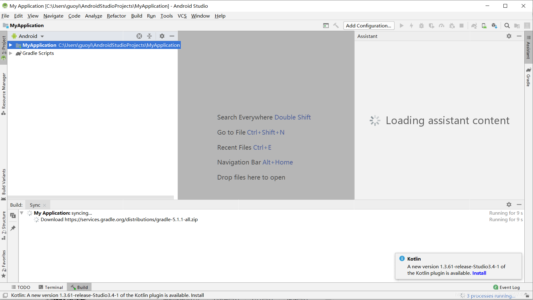Open the Build menu
This screenshot has height=300, width=533.
(136, 16)
